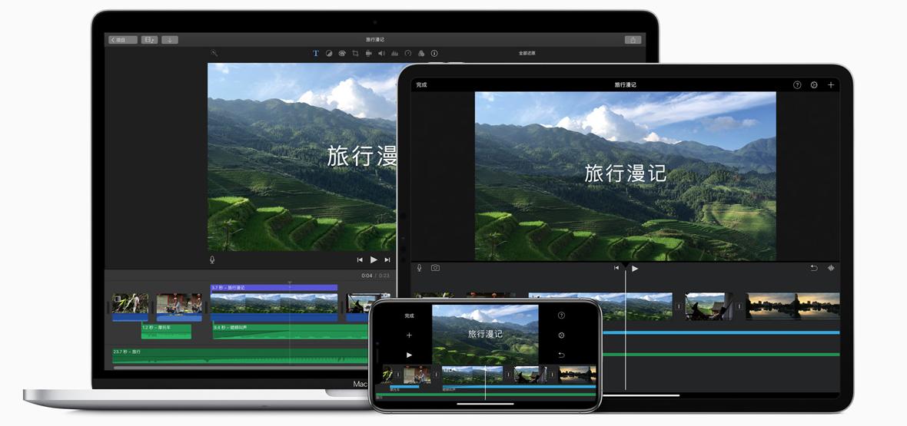Skip to previous clip on MacBook
The image size is (907, 426).
[360, 260]
